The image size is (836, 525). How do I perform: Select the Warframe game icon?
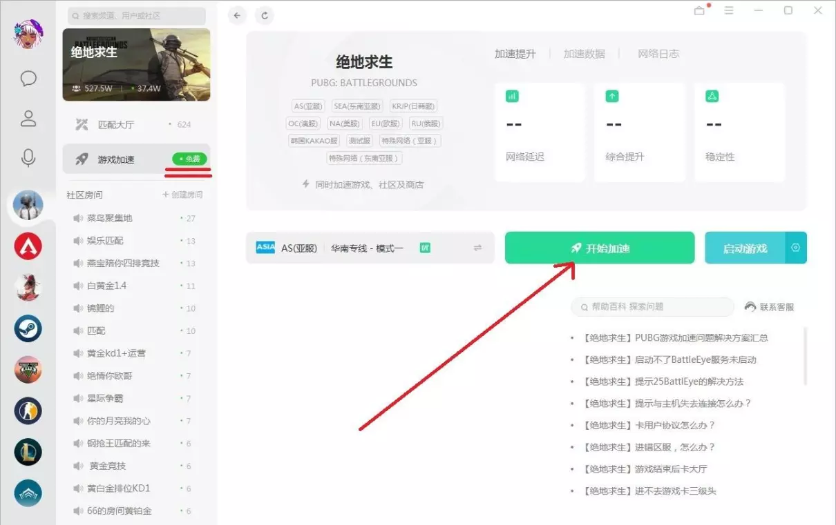(28, 493)
